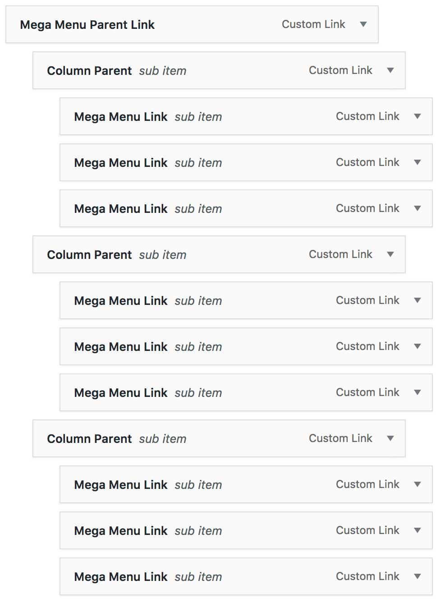The width and height of the screenshot is (440, 608).
Task: Toggle arrow on seventh Mega Menu Link
Action: (x=417, y=484)
